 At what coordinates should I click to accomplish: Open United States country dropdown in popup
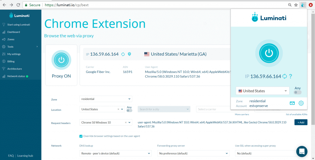coord(262,91)
